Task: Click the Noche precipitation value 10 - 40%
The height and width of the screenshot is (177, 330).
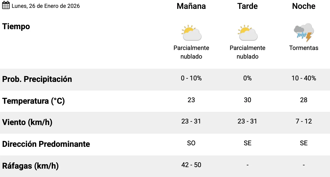Action: click(304, 78)
